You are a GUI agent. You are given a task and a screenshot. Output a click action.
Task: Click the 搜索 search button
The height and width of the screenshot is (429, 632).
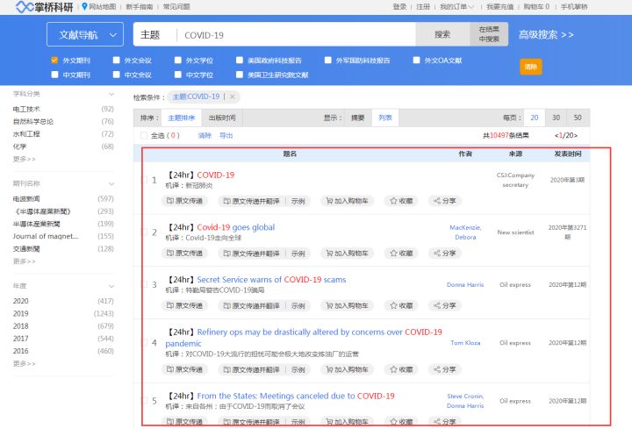pos(442,34)
